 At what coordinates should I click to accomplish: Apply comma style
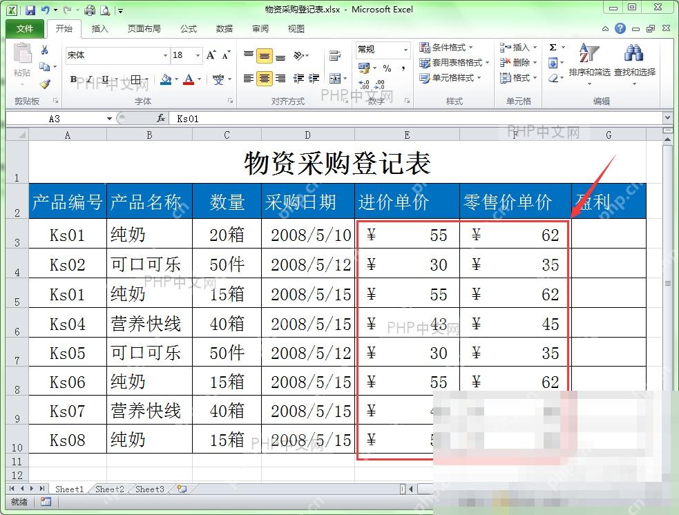pyautogui.click(x=403, y=68)
